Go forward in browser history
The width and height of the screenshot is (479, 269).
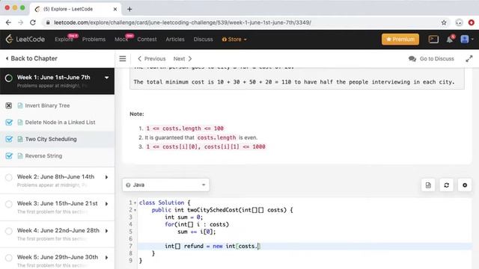coord(20,22)
